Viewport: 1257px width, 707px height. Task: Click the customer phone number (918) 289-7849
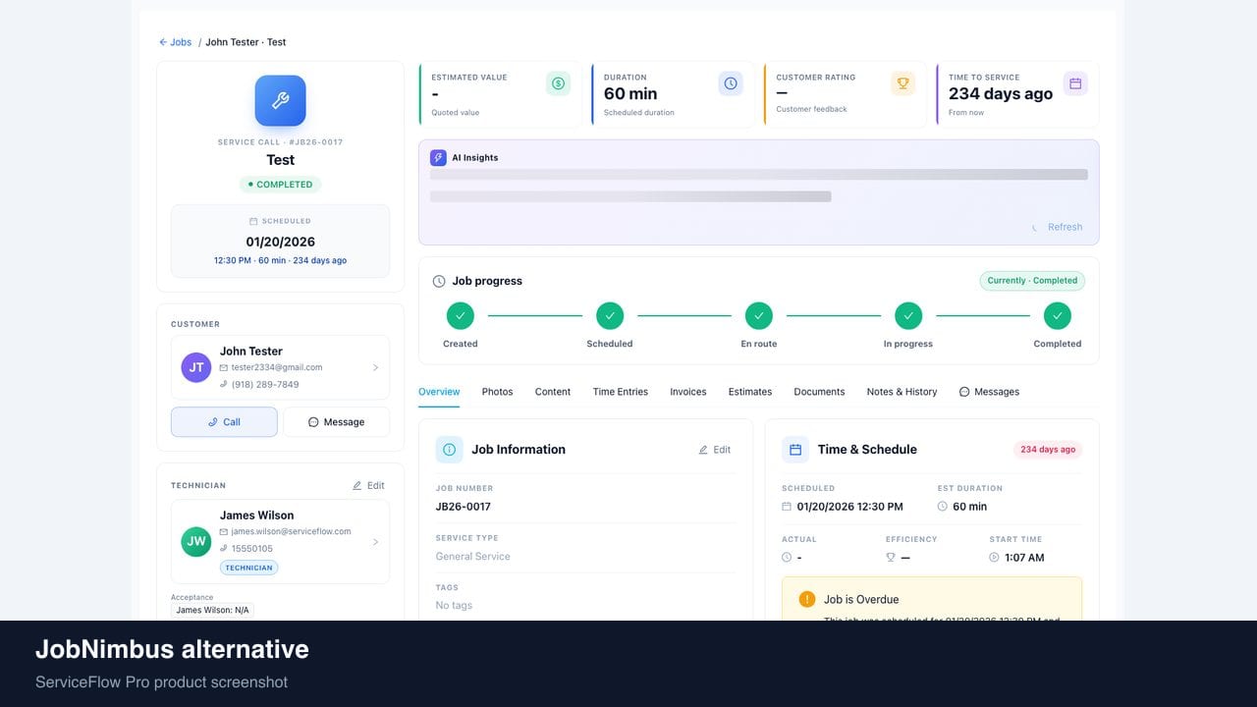[265, 385]
